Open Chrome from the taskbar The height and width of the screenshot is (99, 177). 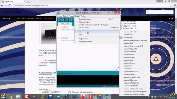point(11,97)
